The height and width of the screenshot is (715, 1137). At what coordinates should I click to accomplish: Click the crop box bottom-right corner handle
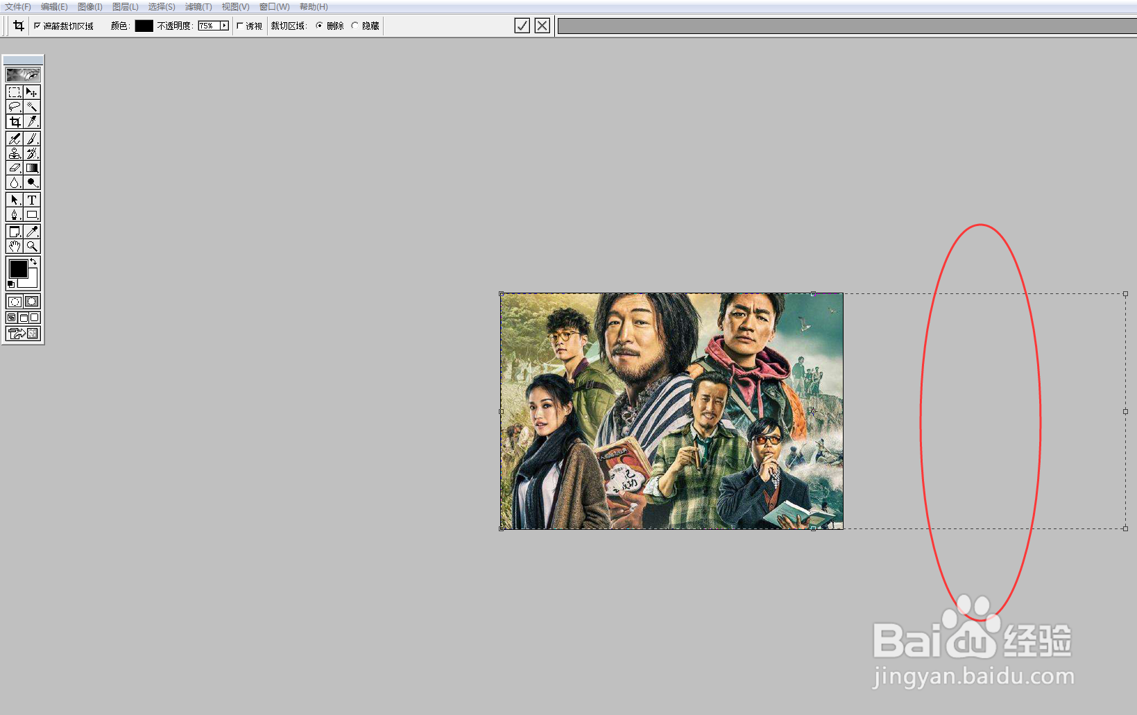tap(1125, 528)
